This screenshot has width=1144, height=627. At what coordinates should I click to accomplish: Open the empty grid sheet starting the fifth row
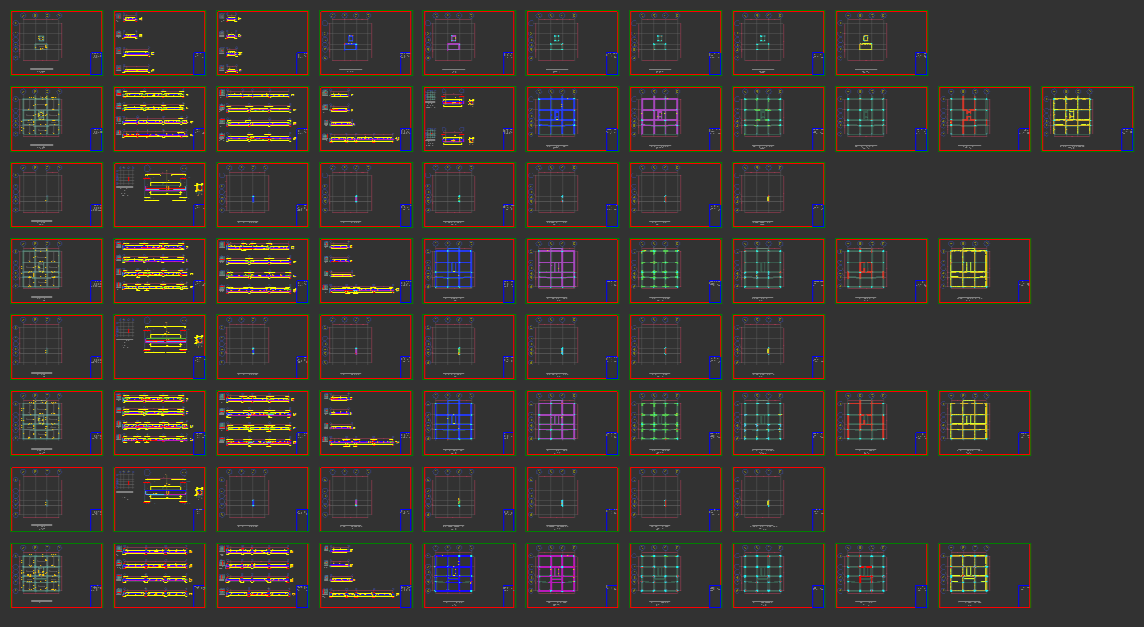point(57,347)
